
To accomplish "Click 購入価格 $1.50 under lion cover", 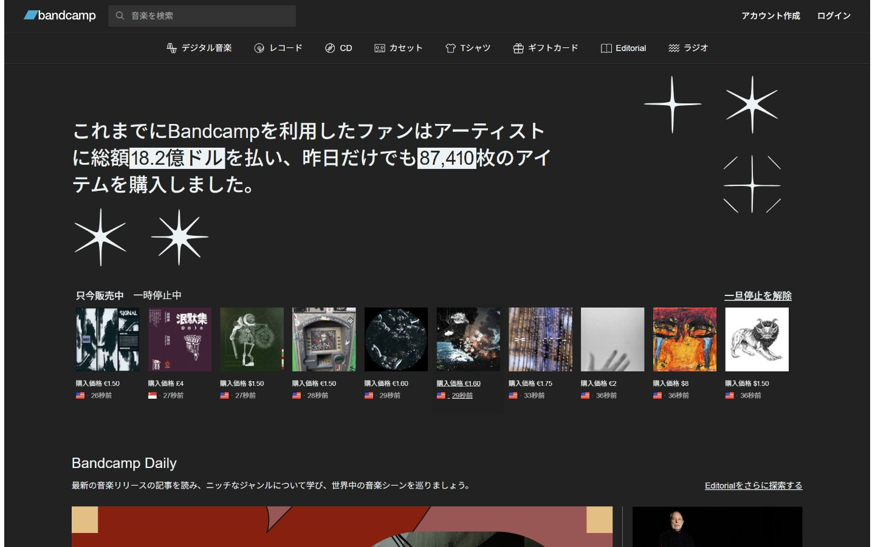I will 747,384.
